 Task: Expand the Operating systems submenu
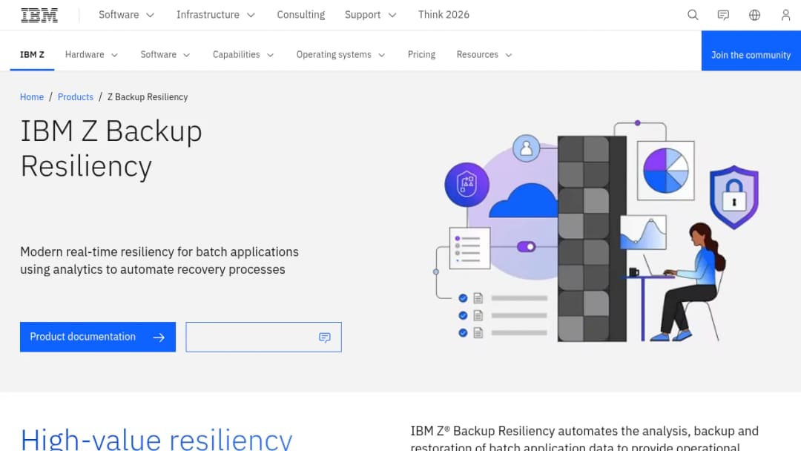[x=340, y=55]
